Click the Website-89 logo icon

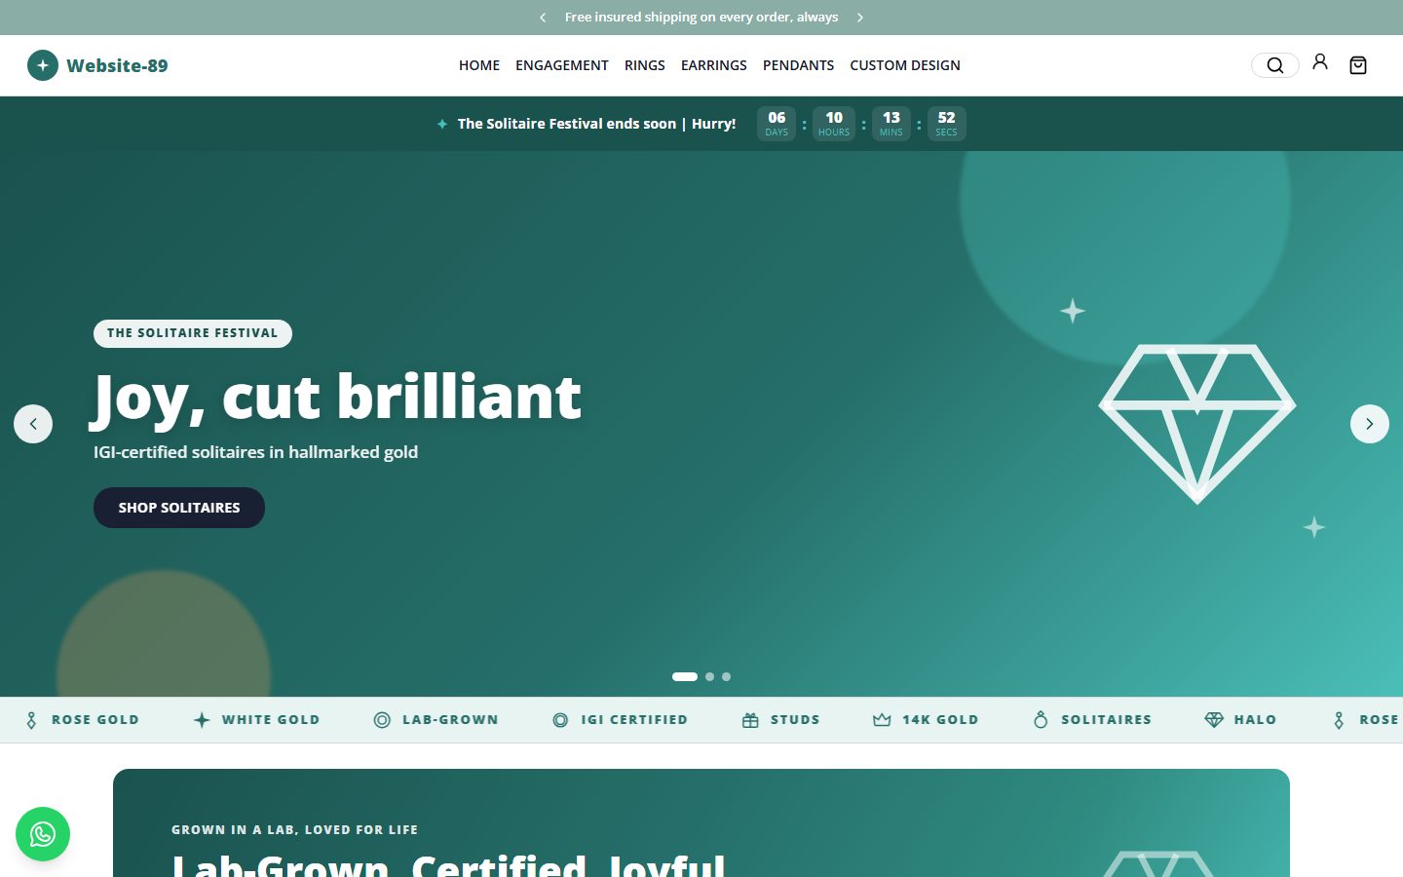(x=43, y=65)
